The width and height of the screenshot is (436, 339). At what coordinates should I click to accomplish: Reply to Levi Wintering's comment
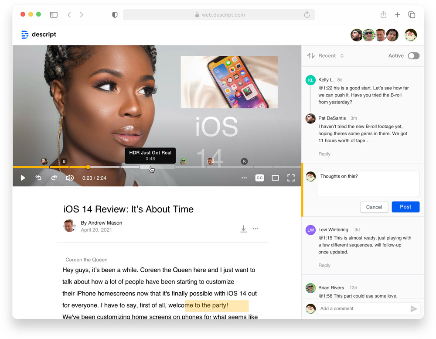324,265
